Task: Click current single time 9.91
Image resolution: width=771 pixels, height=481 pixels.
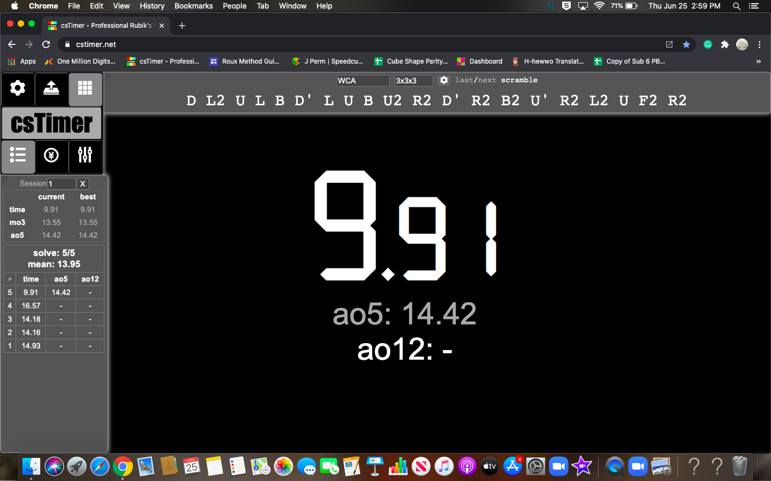Action: 51,210
